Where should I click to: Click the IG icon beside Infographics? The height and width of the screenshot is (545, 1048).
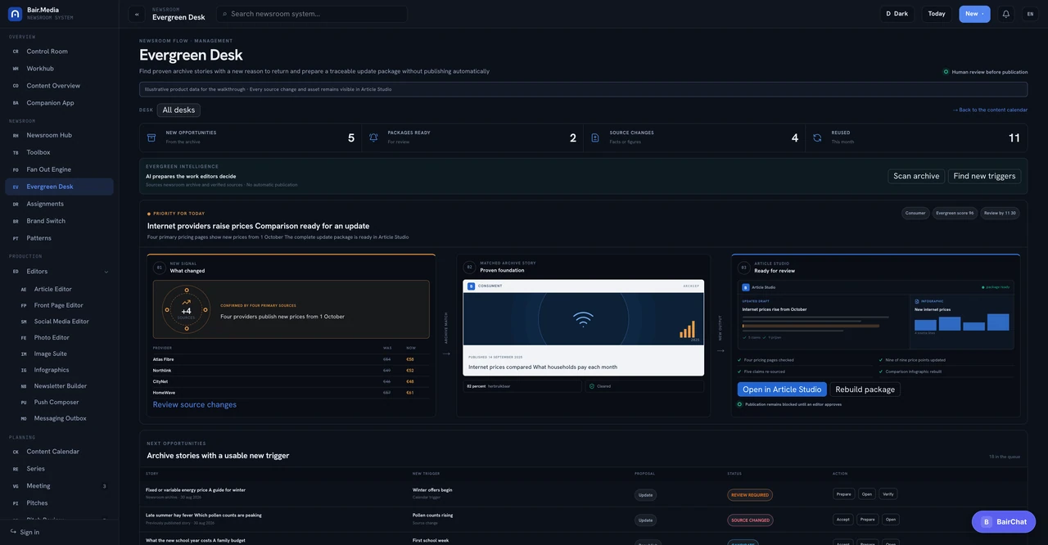point(24,370)
